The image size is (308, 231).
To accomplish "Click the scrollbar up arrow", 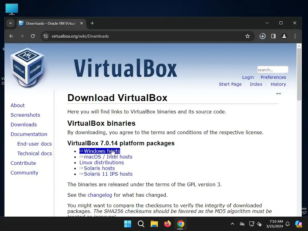I will [x=299, y=46].
